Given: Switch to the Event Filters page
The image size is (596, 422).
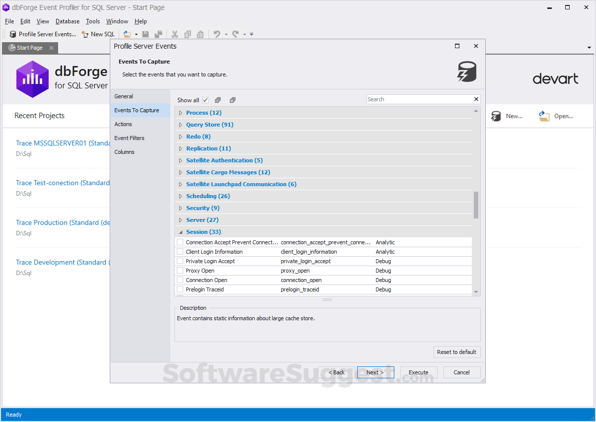Looking at the screenshot, I should click(x=129, y=138).
